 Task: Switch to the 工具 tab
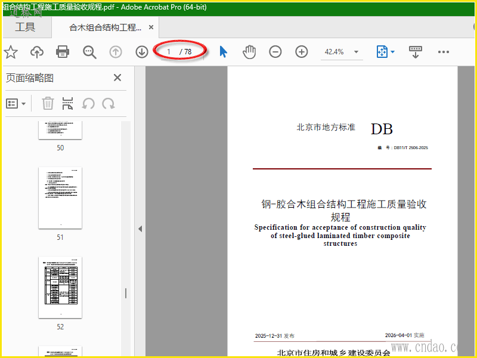tap(25, 27)
